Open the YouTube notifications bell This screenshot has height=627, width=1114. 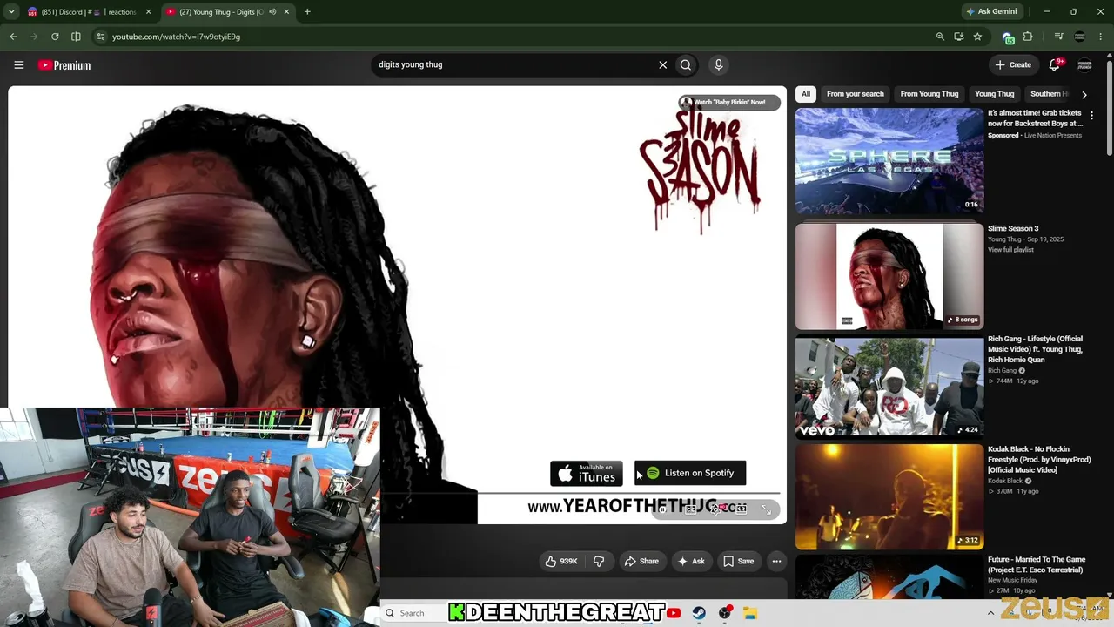[1055, 64]
